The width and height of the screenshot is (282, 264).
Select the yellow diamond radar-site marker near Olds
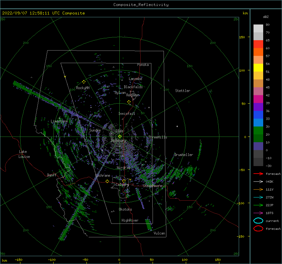point(120,137)
